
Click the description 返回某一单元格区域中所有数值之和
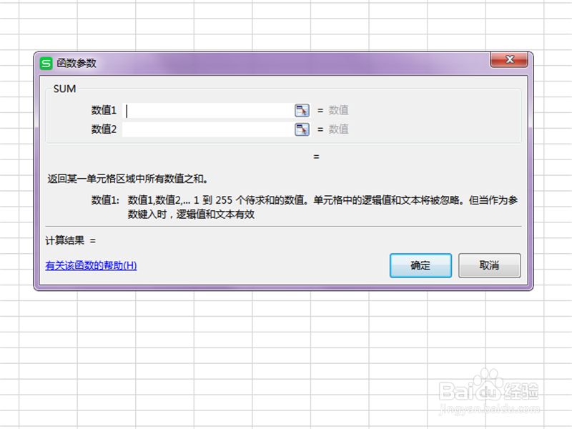[x=128, y=179]
